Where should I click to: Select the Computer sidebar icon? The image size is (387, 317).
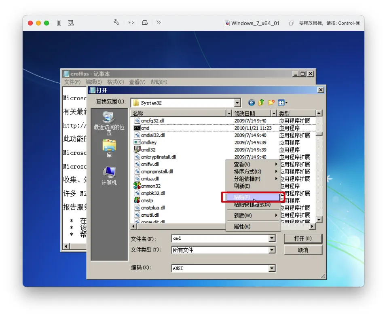109,176
